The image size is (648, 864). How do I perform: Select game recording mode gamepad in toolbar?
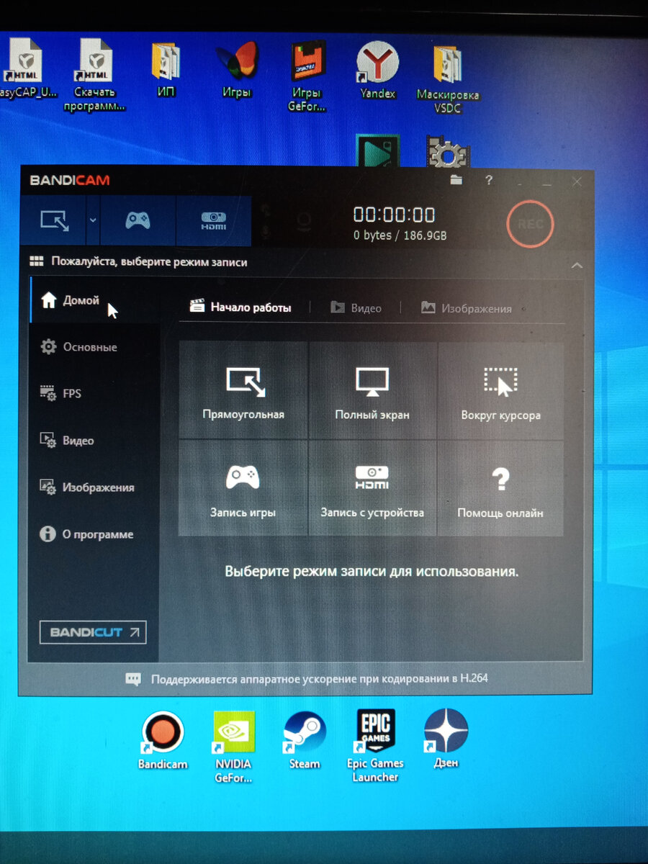coord(138,220)
